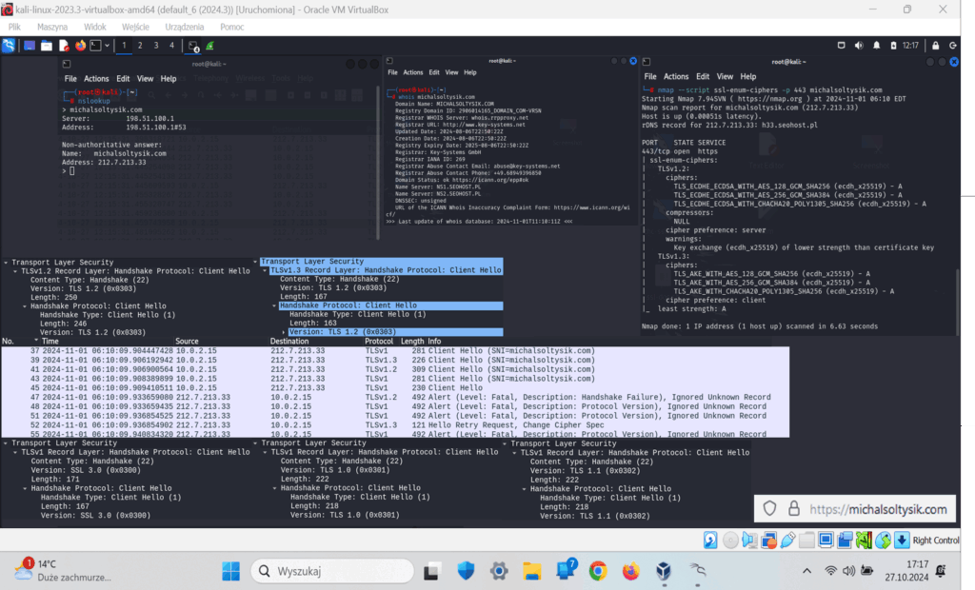Collapse the SSL 3.0 TLSv1 Record Layer node

click(x=15, y=453)
